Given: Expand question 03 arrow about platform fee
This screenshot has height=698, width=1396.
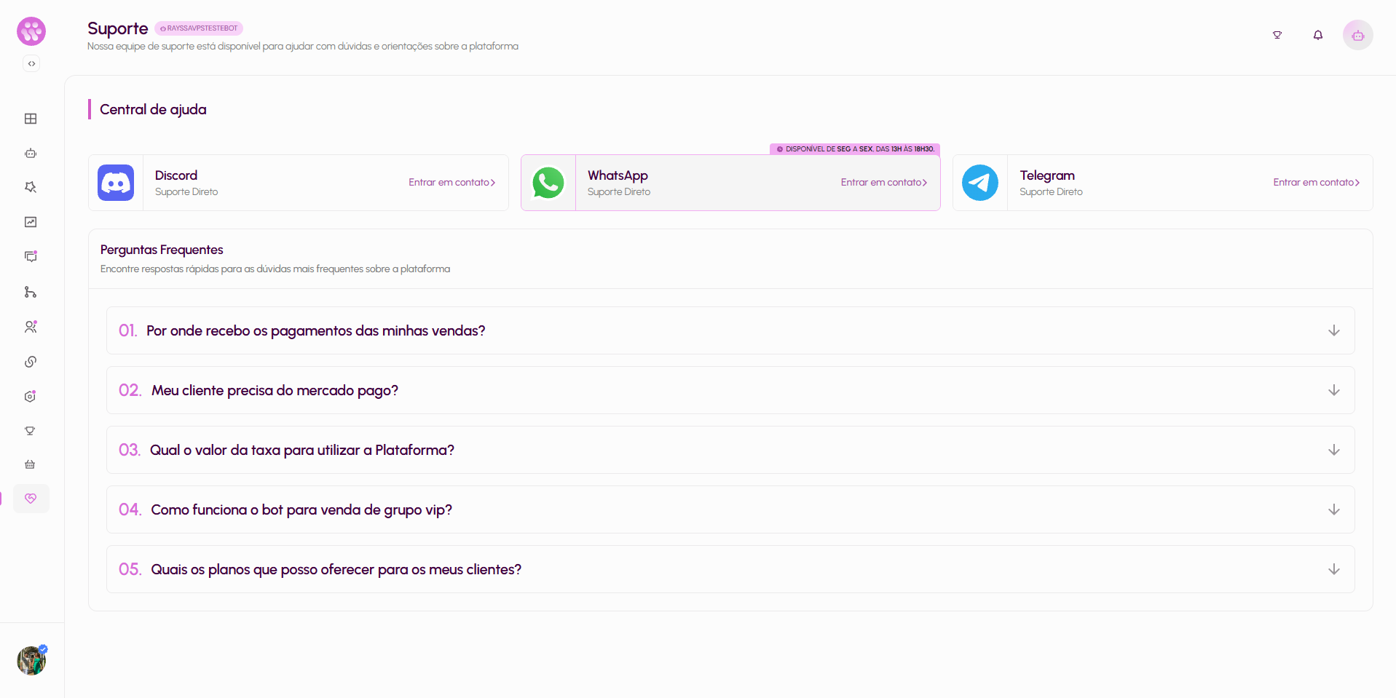Looking at the screenshot, I should (x=1333, y=450).
